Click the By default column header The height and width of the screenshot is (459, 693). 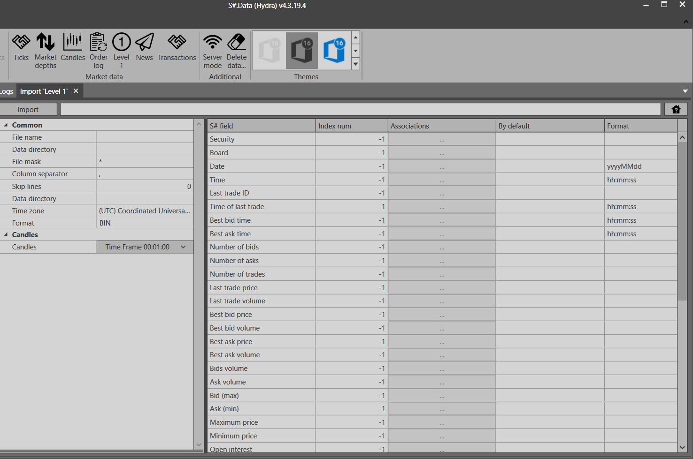tap(550, 126)
